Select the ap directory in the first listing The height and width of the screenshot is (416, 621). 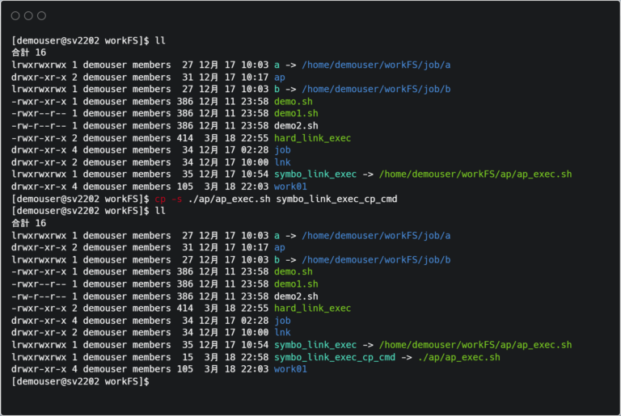280,77
